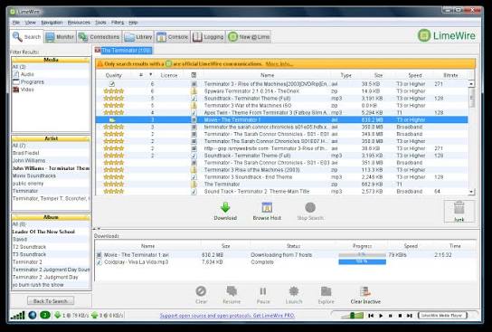This screenshot has height=332, width=492.
Task: Click the More Info link in warning bar
Action: point(279,64)
